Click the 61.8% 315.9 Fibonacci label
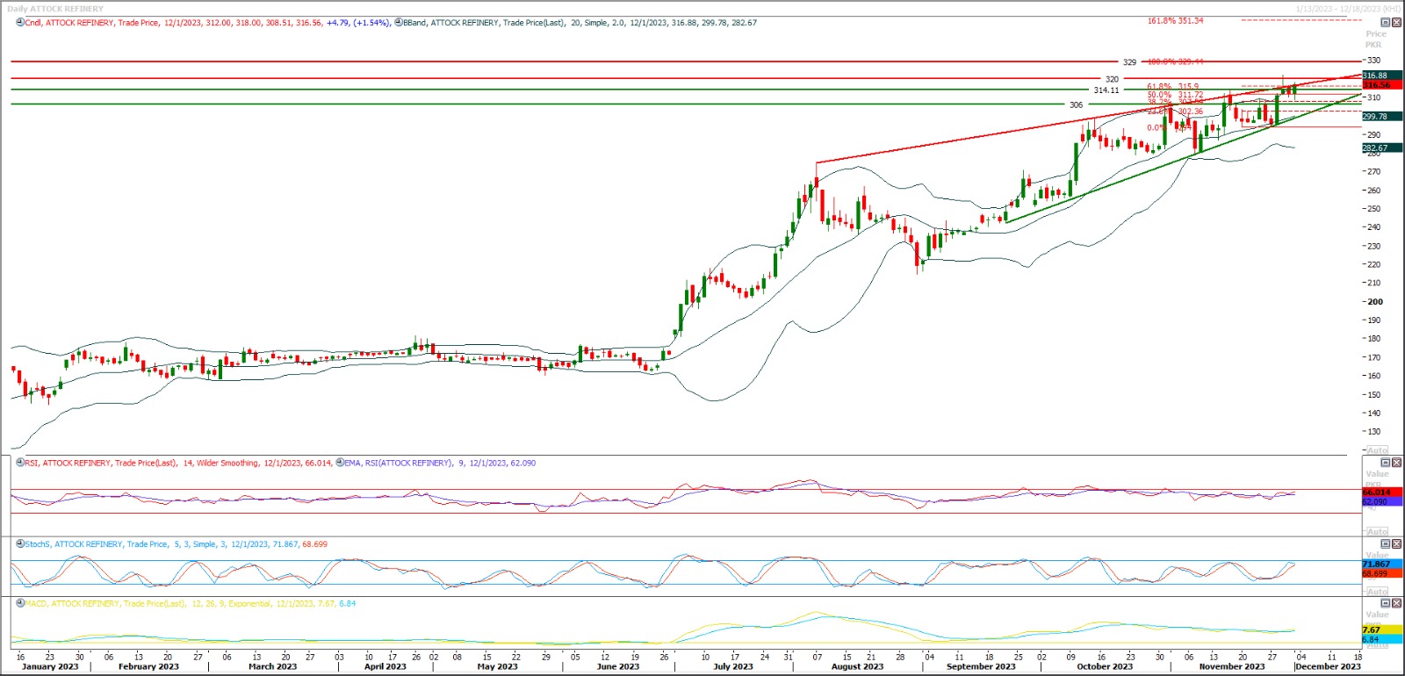Screen dimensions: 1405x676 [1173, 87]
